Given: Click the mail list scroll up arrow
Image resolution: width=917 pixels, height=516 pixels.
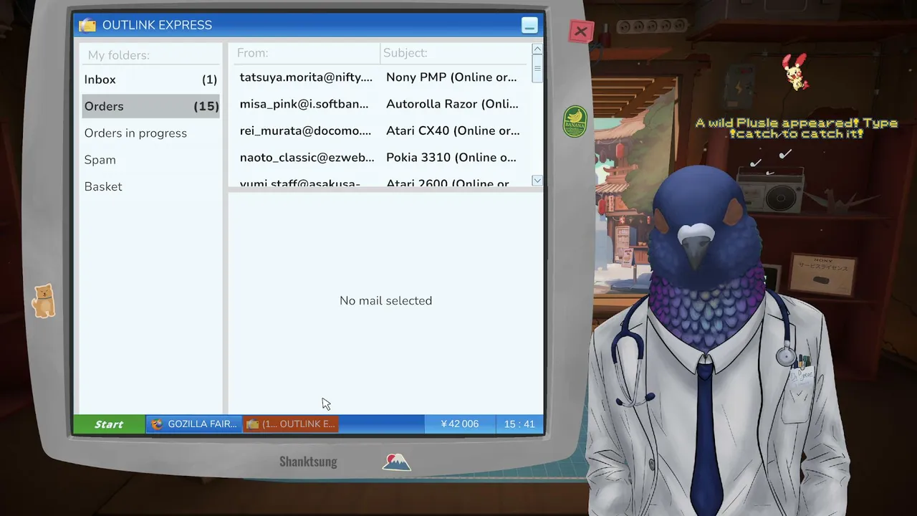Looking at the screenshot, I should coord(537,49).
